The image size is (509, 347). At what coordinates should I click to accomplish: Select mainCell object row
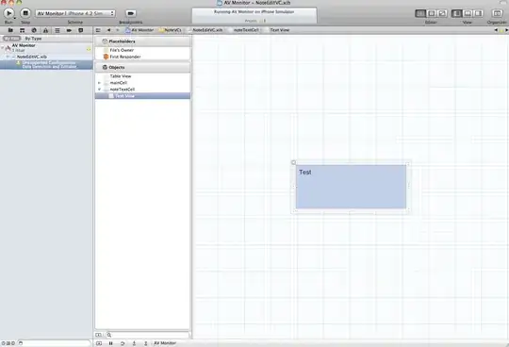[x=142, y=83]
